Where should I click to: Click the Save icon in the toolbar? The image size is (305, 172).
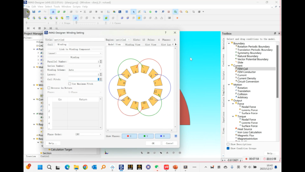click(x=34, y=12)
